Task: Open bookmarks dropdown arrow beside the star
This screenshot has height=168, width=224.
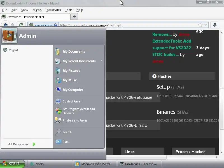Action: click(206, 25)
